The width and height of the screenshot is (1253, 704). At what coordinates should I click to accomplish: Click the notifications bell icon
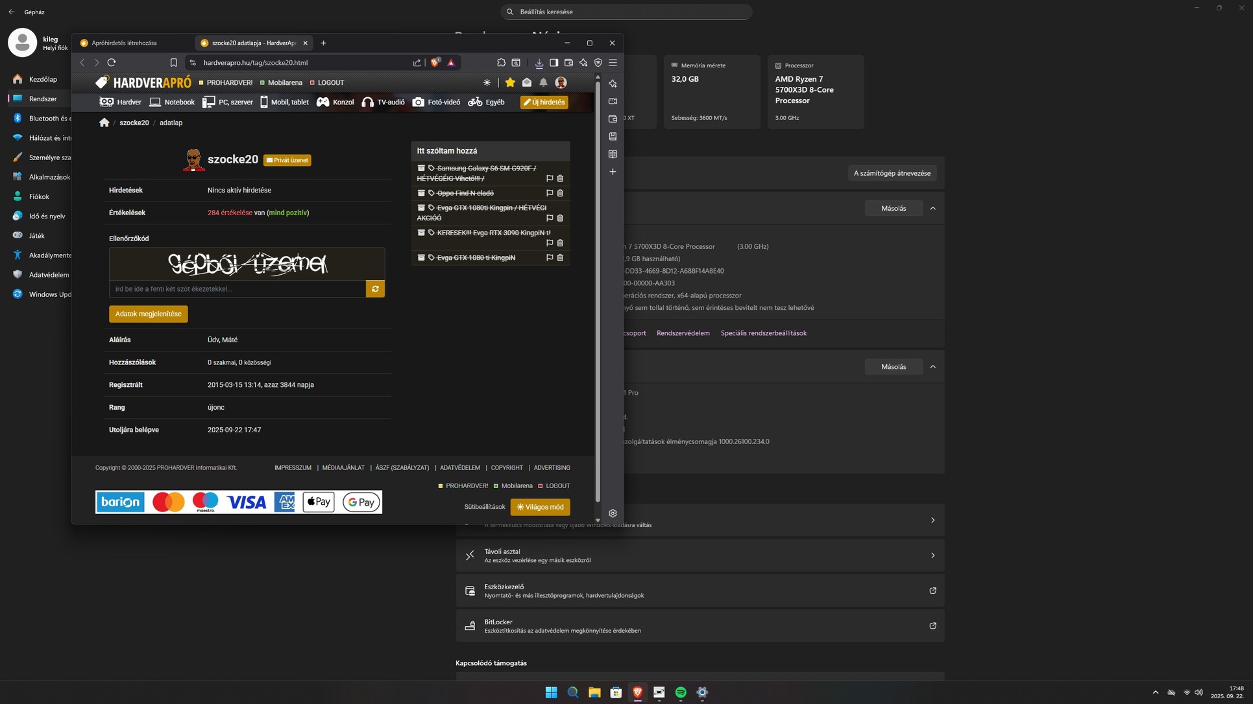[543, 82]
